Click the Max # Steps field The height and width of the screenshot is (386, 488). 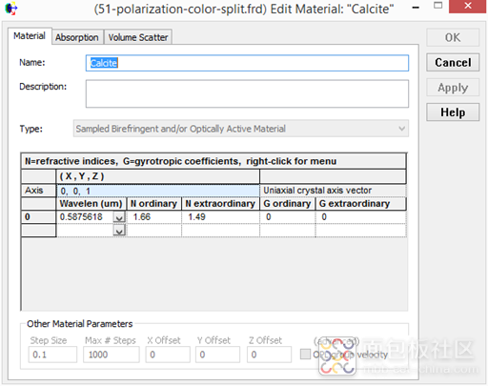point(112,355)
